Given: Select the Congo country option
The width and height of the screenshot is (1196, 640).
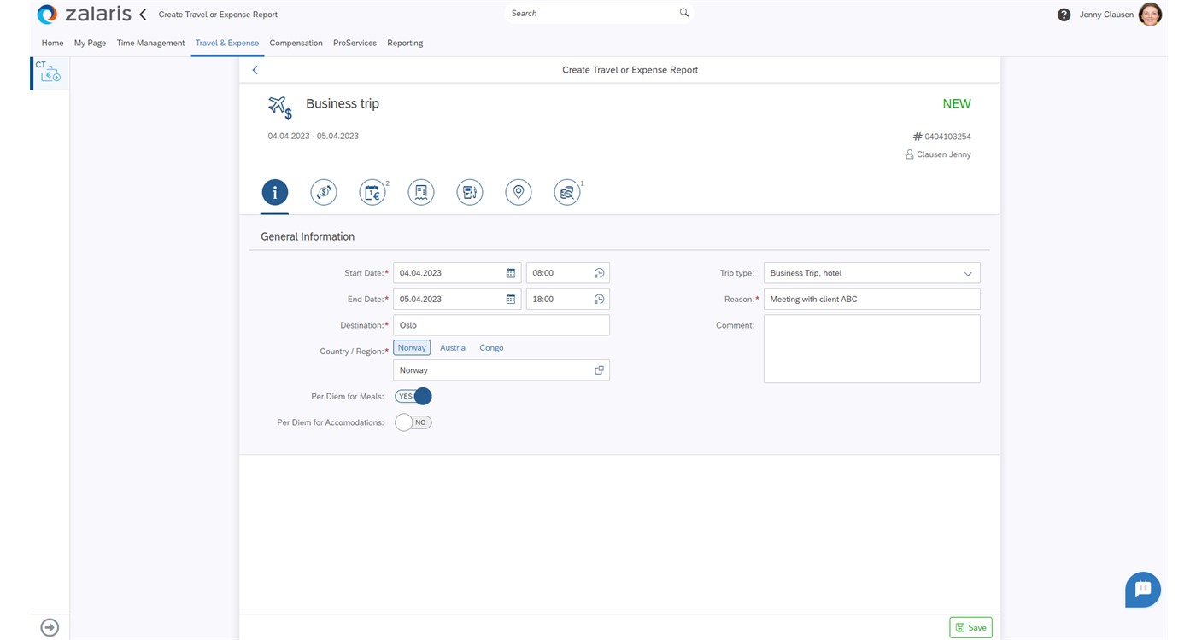Looking at the screenshot, I should click(491, 348).
